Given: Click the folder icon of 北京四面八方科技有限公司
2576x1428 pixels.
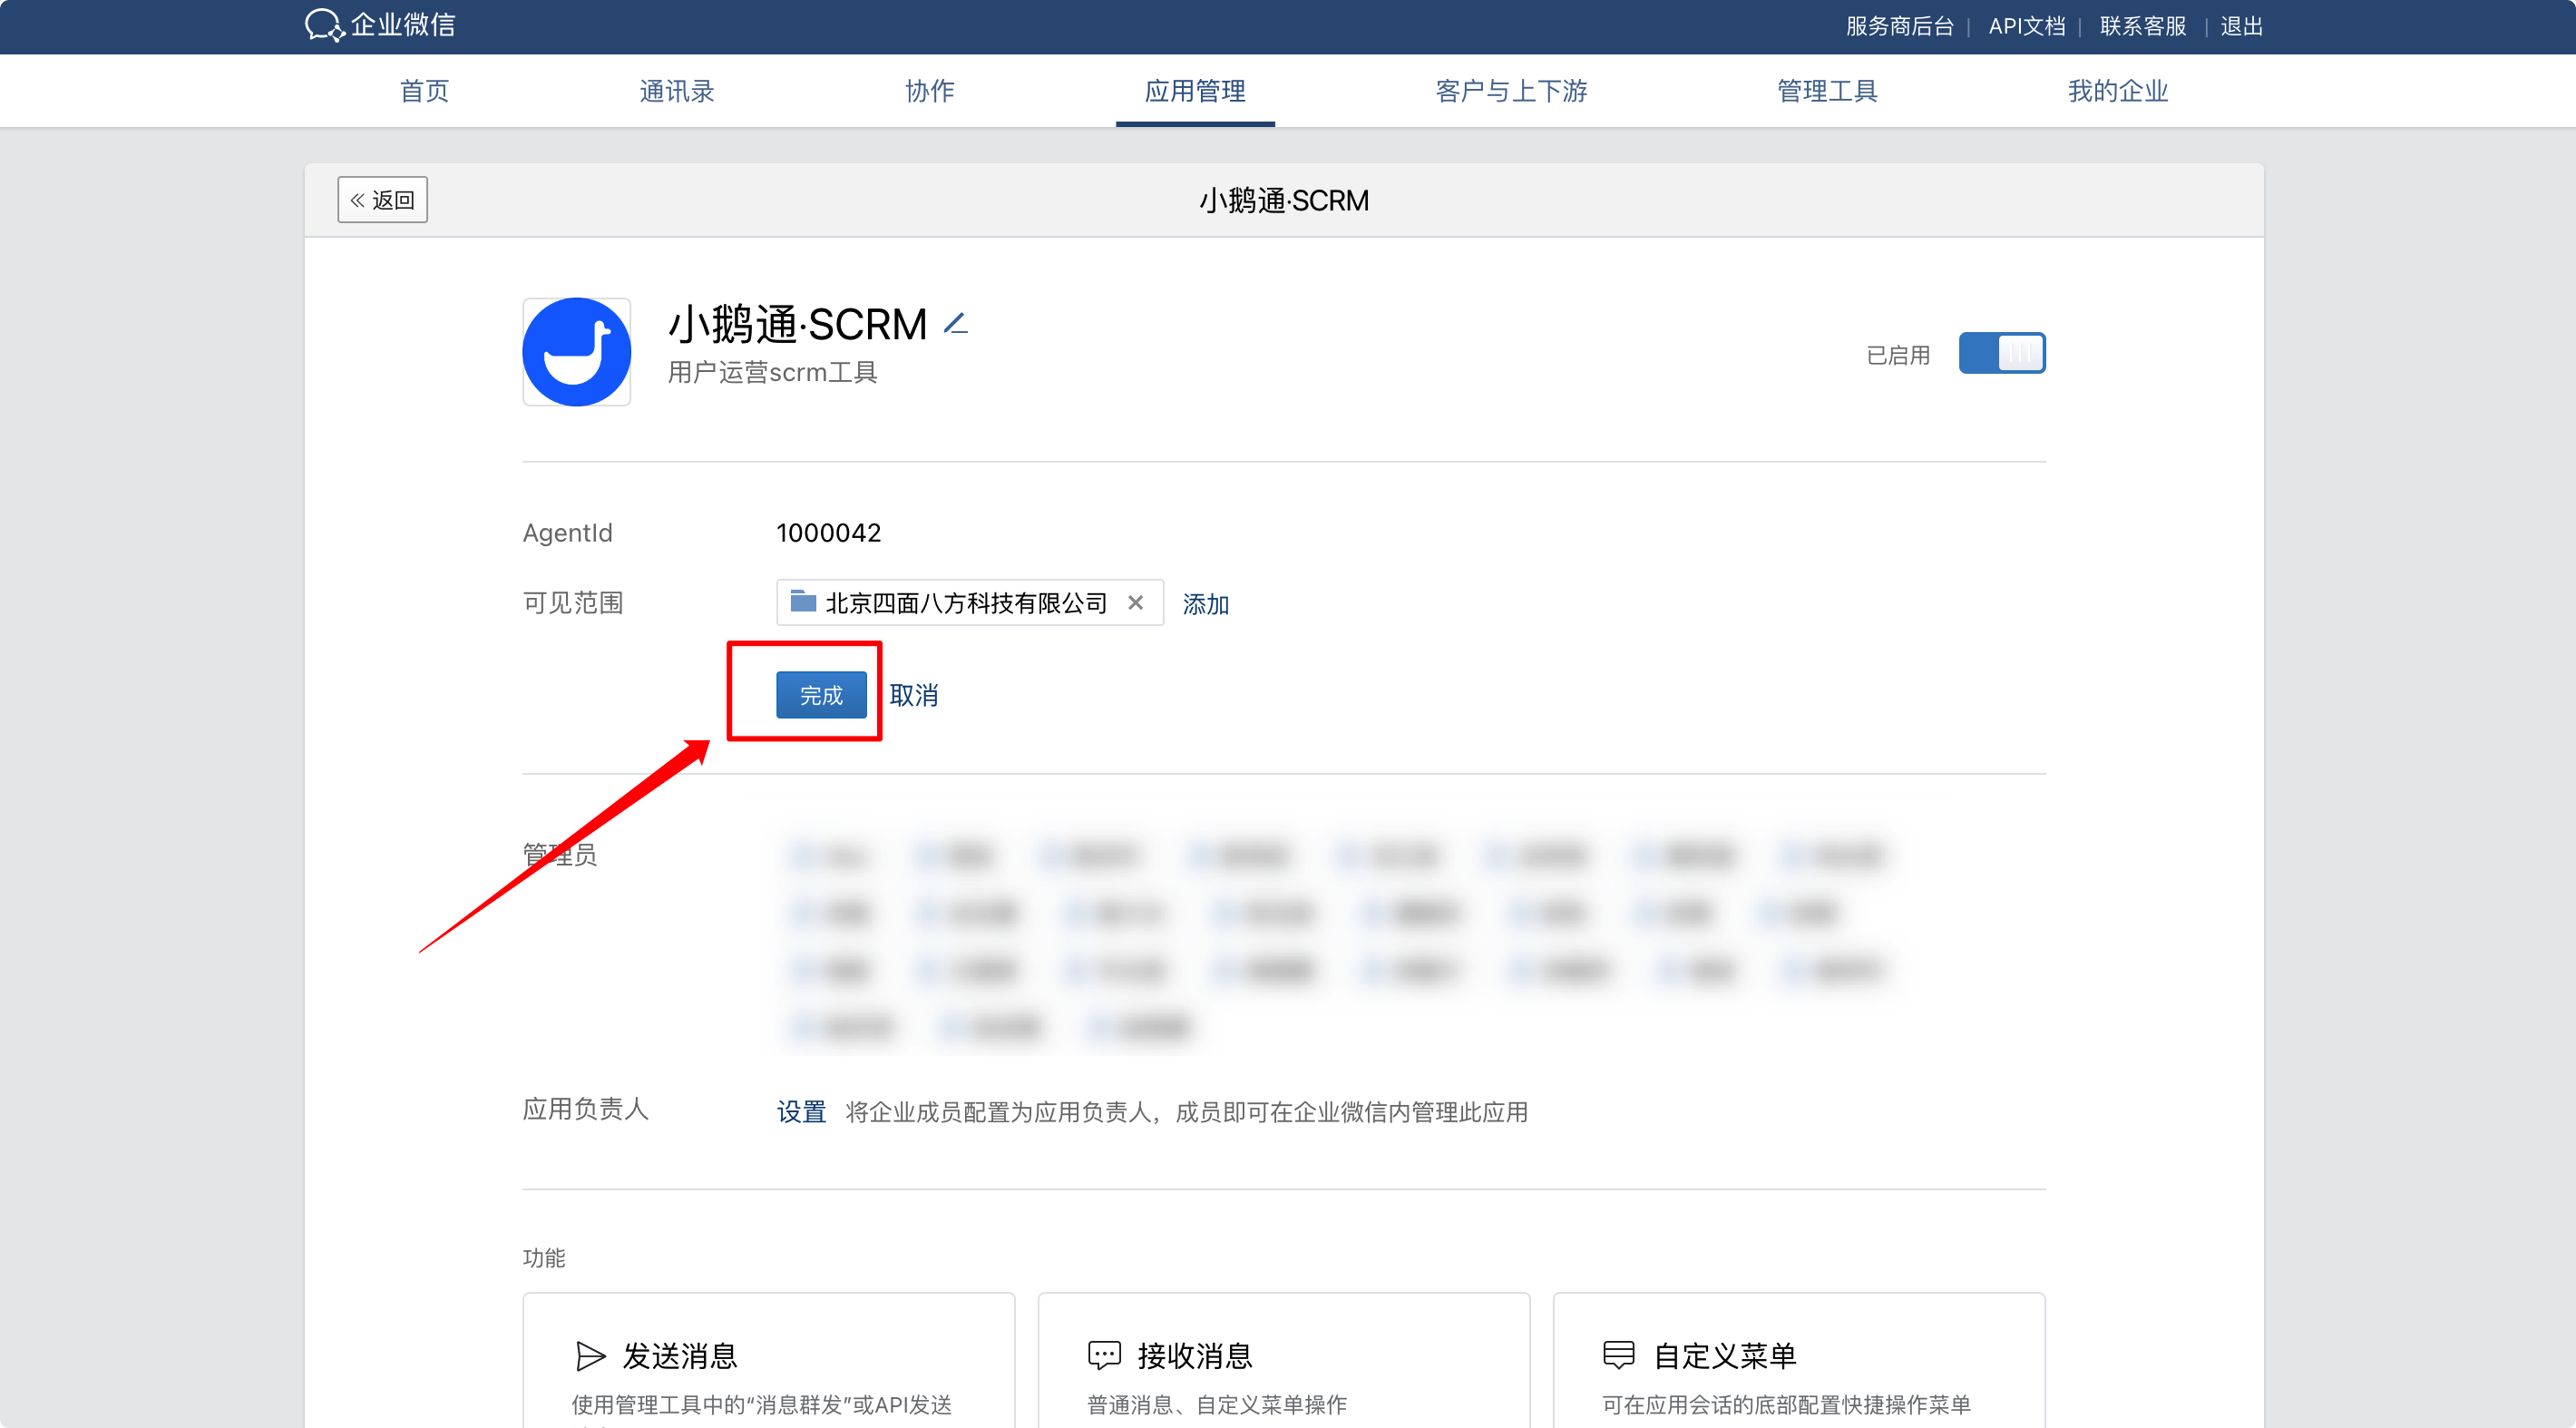Looking at the screenshot, I should coord(803,601).
